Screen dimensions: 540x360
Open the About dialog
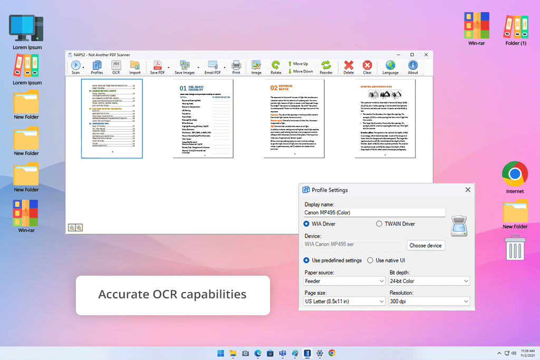point(412,67)
